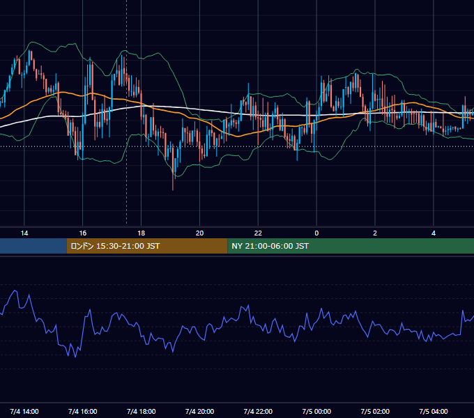
Task: Click the 7/4 20:00 date label
Action: [x=199, y=411]
